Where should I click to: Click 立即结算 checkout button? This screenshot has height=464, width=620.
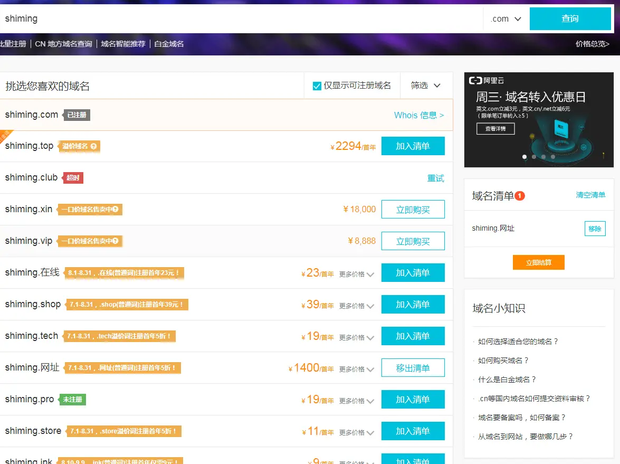[x=539, y=262]
